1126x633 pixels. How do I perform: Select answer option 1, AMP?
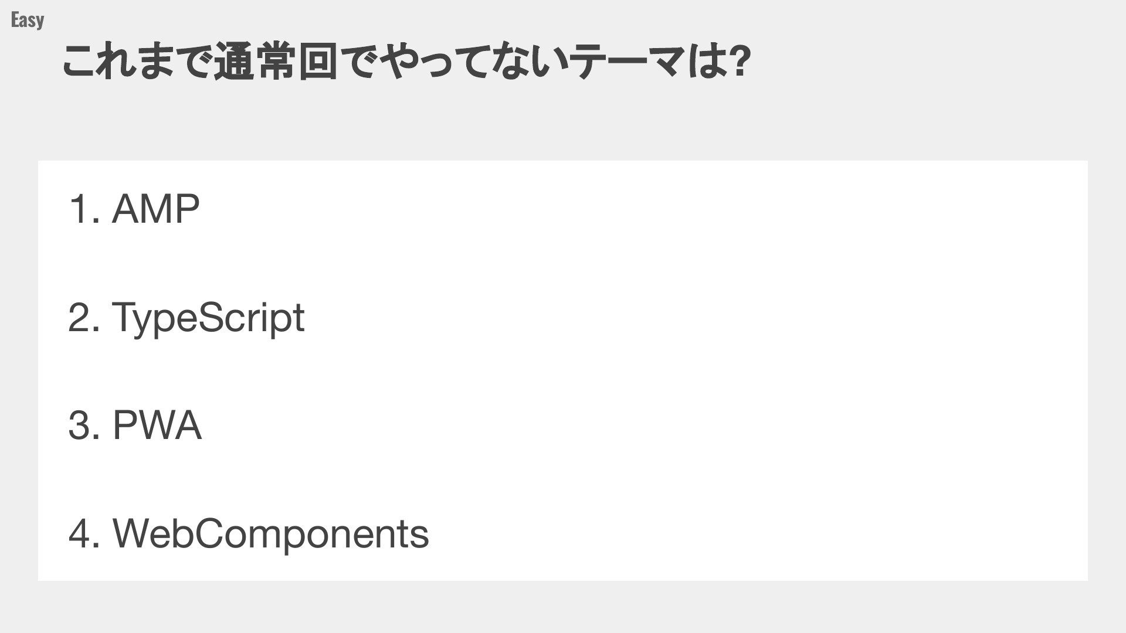pyautogui.click(x=134, y=209)
